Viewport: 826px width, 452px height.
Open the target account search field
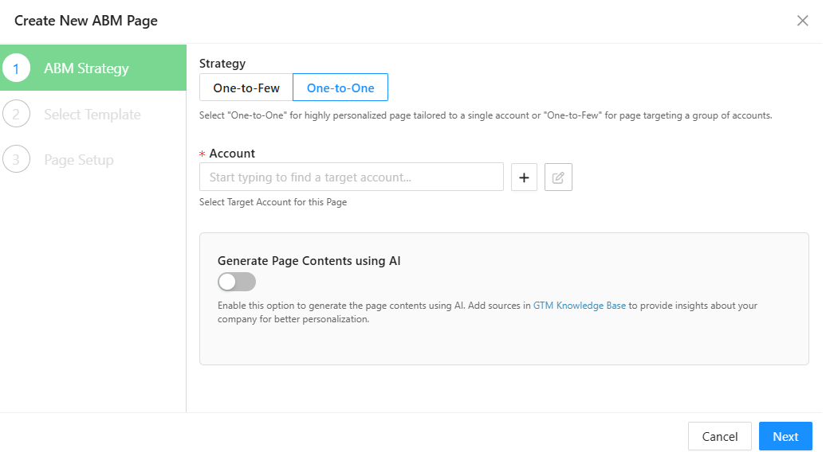352,177
